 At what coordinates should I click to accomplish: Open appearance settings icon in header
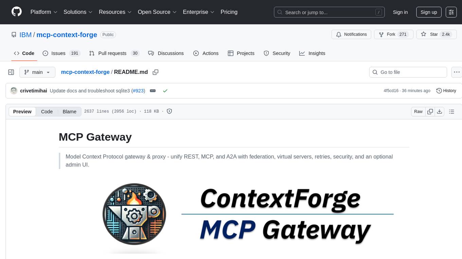coord(451,12)
